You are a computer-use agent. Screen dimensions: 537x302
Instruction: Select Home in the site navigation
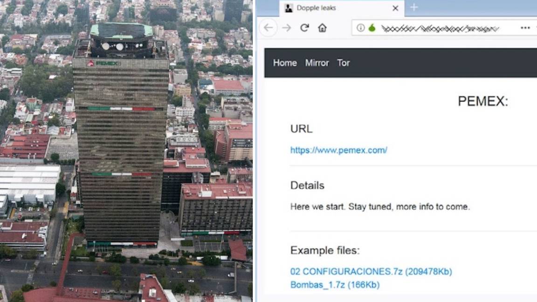(x=285, y=62)
